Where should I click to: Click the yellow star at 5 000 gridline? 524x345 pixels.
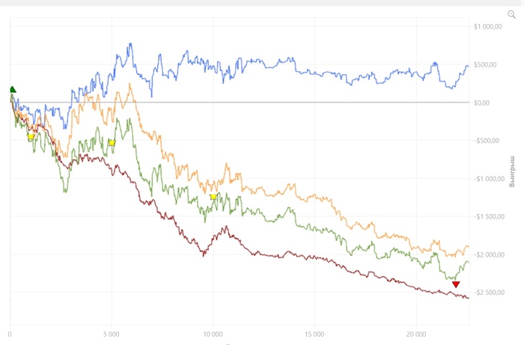(112, 143)
